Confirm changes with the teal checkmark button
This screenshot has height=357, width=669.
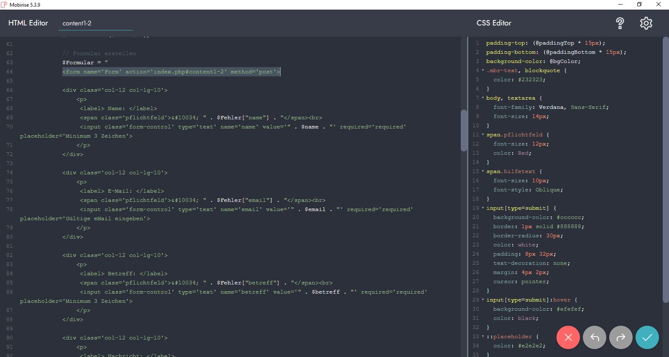coord(647,337)
